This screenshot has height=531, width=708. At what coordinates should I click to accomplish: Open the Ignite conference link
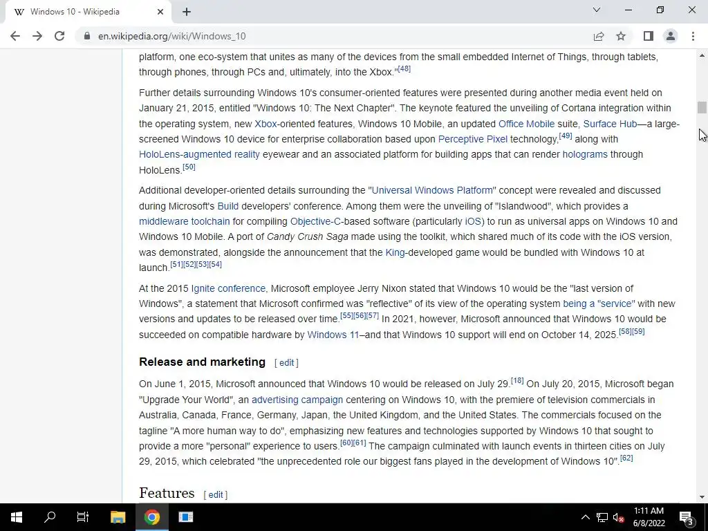click(228, 288)
